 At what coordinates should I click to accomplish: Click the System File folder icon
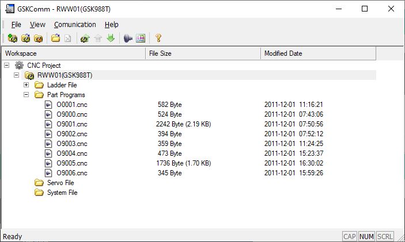point(39,193)
